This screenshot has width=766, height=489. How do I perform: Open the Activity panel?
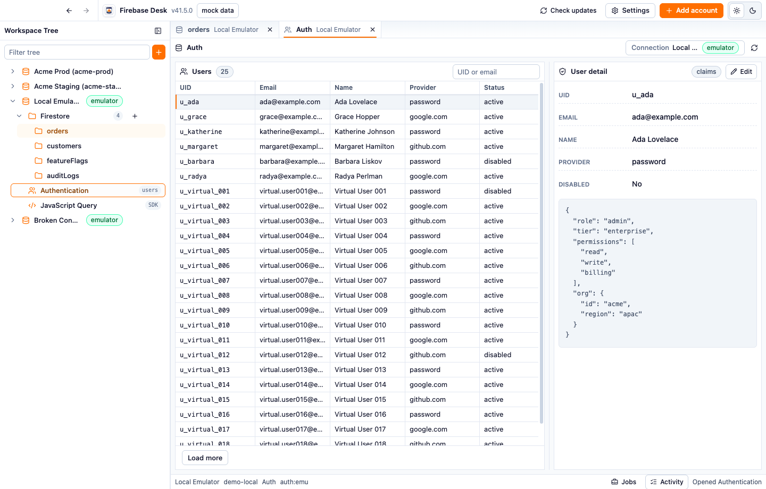[667, 482]
